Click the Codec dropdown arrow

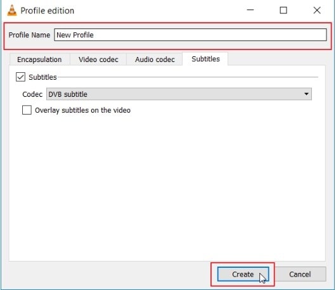pyautogui.click(x=306, y=94)
